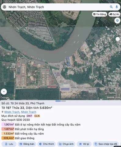
Task: Click the white circle map control
Action: click(x=118, y=39)
